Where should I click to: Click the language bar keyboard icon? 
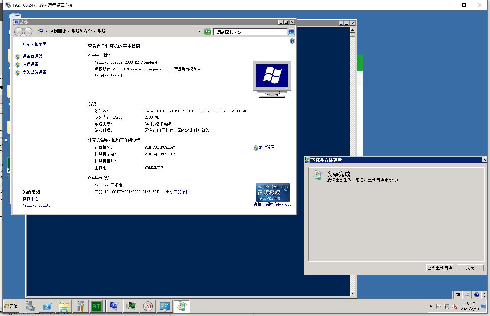[467, 295]
